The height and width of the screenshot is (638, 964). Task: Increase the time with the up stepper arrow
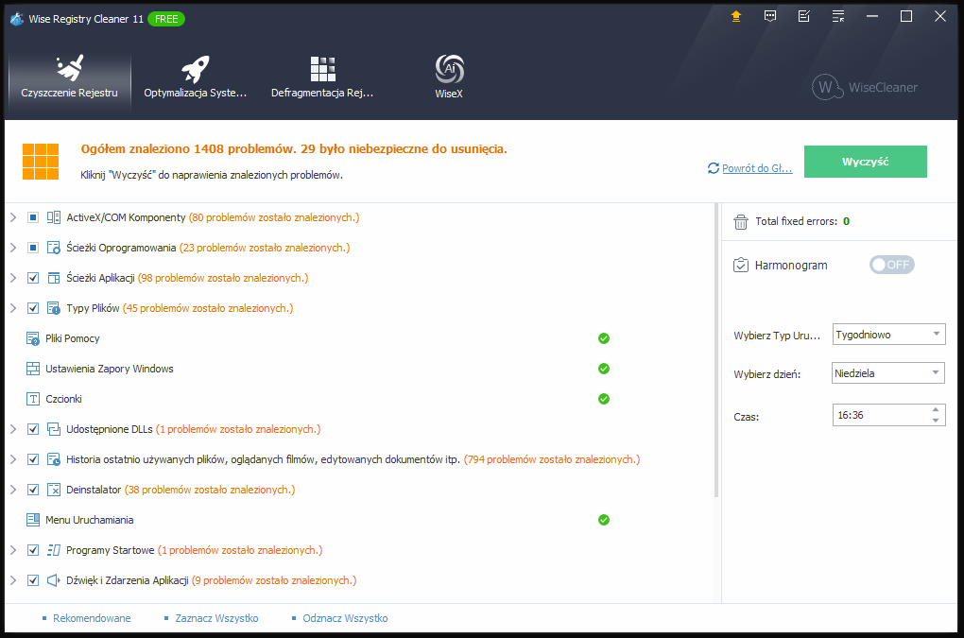point(936,409)
